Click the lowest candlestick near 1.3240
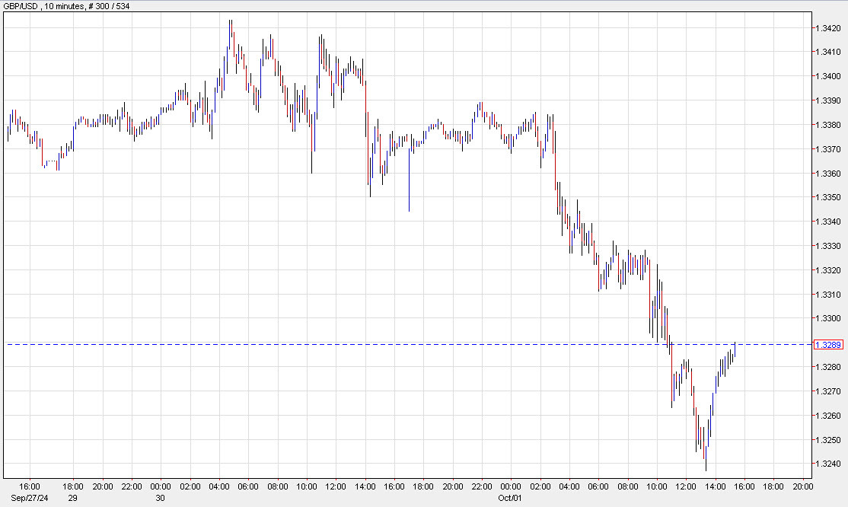 tap(704, 457)
